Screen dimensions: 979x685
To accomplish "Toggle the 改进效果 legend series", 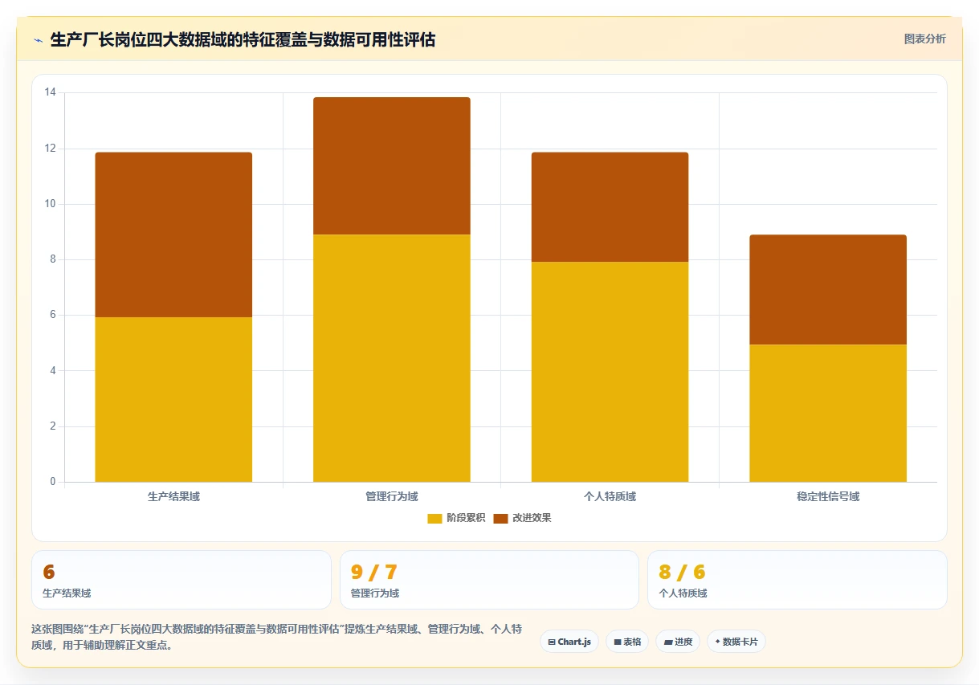I will coord(522,518).
